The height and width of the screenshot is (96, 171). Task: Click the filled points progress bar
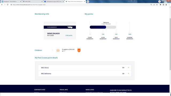coord(98,27)
